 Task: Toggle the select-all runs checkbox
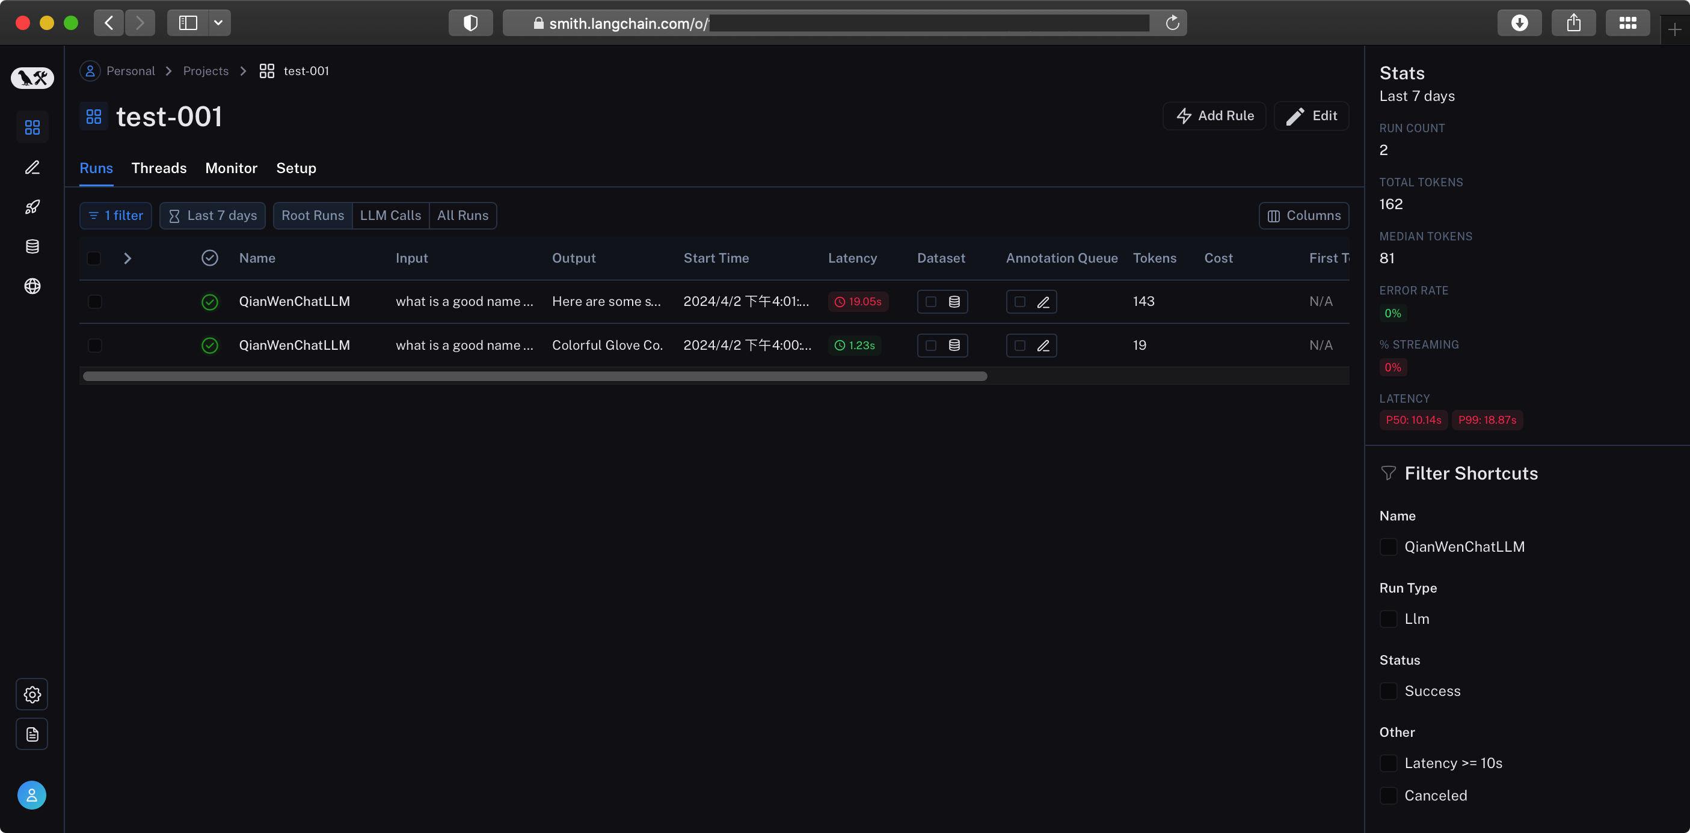coord(94,258)
